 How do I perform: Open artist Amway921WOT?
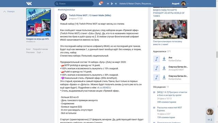pyautogui.click(x=176, y=70)
